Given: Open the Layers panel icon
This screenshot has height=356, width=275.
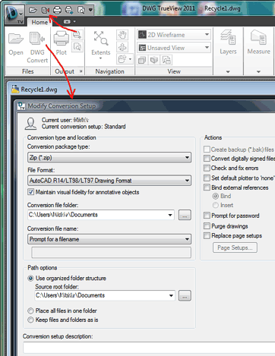Looking at the screenshot, I should point(228,37).
